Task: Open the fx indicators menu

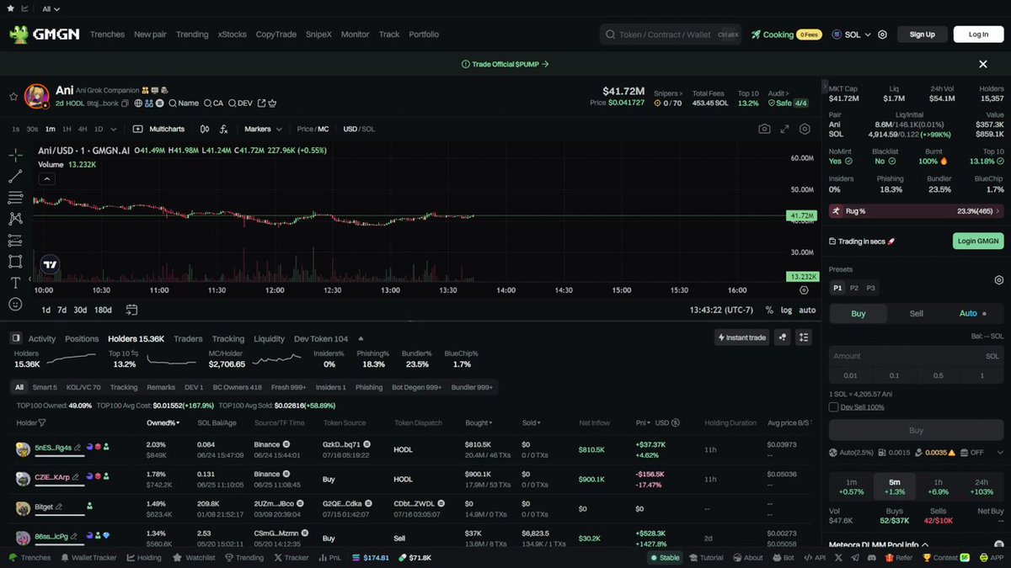Action: point(224,129)
